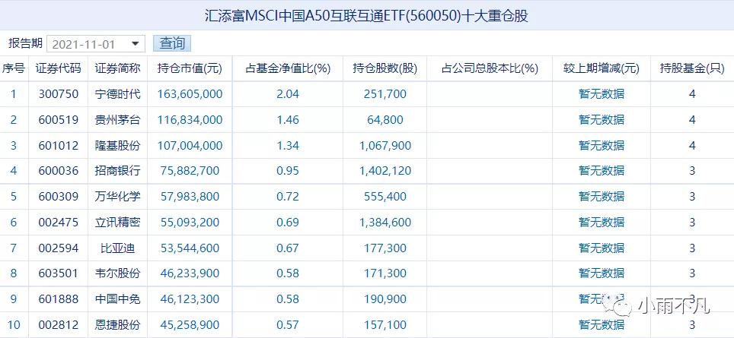
Task: Click market value 107,004,000
Action: pyautogui.click(x=190, y=146)
